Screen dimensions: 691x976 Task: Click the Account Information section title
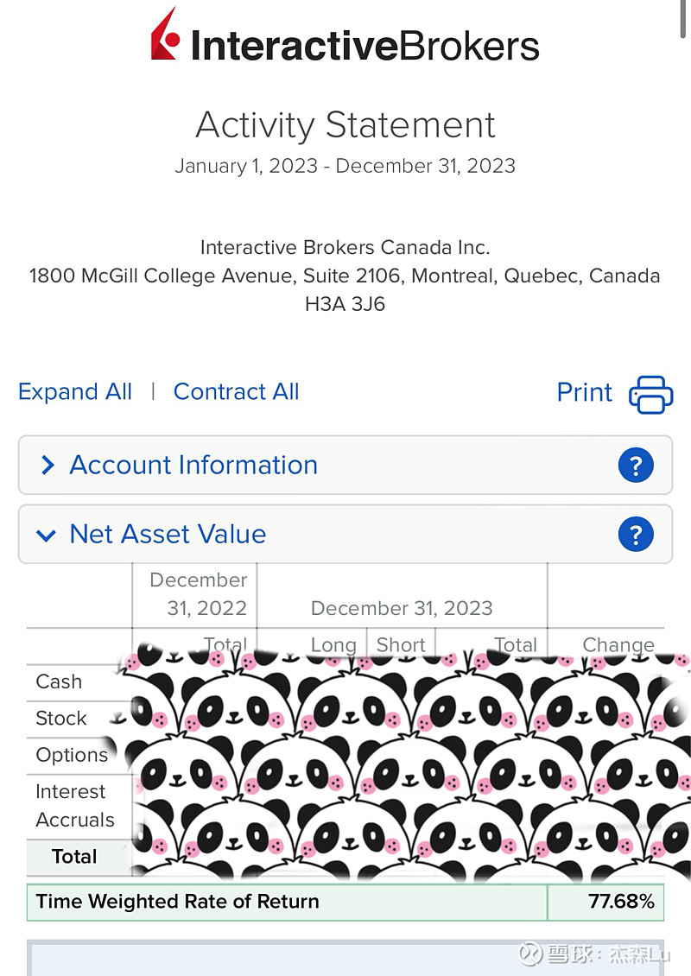(193, 465)
